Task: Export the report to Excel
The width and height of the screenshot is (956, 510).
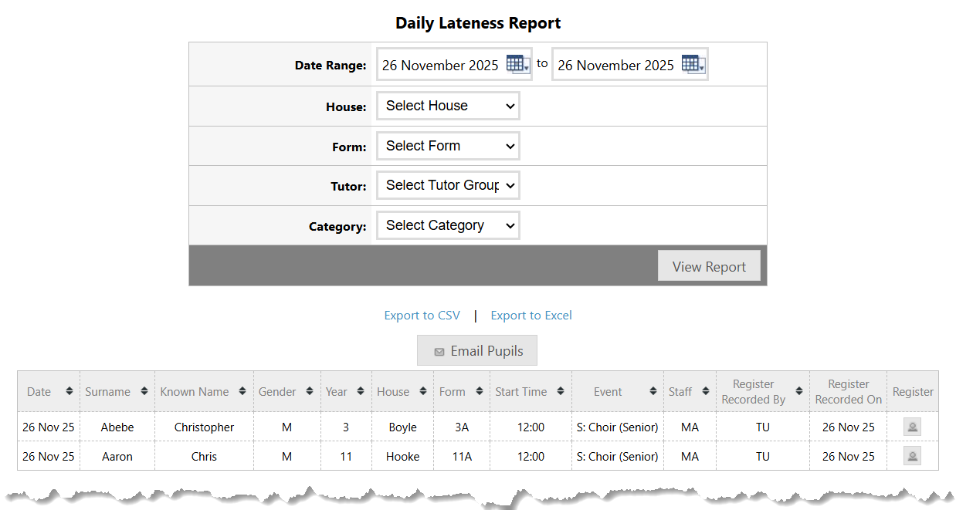Action: point(531,315)
